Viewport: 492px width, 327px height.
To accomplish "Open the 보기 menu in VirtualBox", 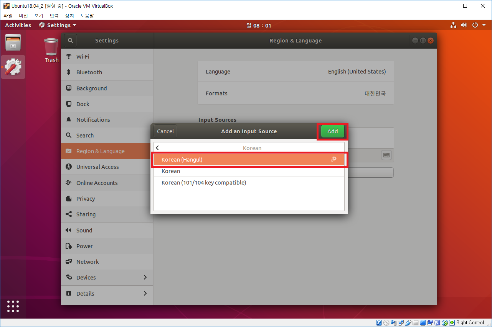I will tap(39, 16).
